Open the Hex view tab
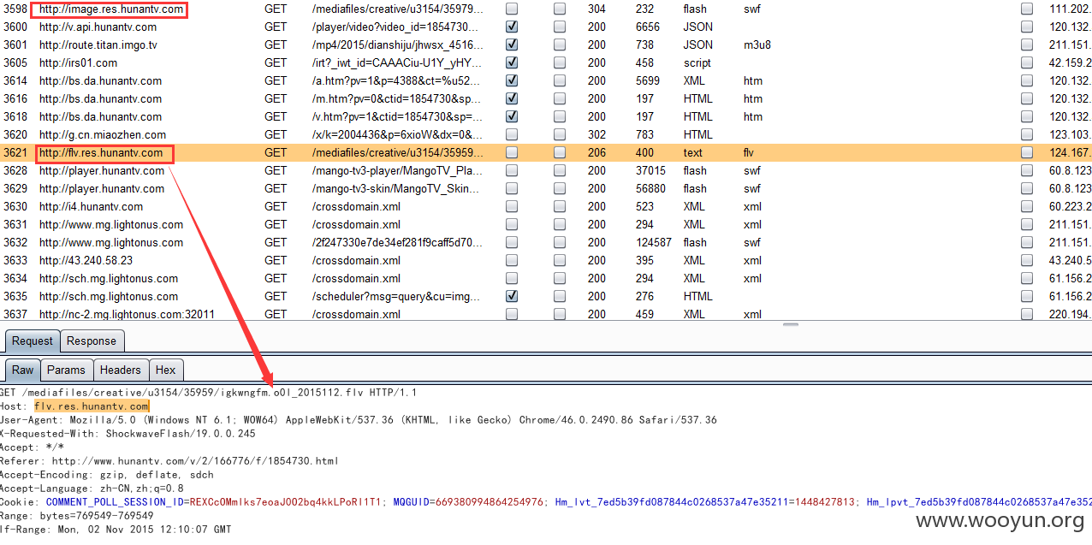This screenshot has height=545, width=1092. coord(166,370)
